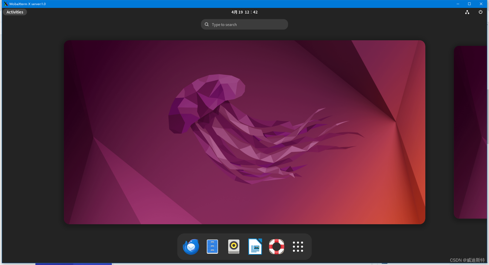The width and height of the screenshot is (489, 265).
Task: Close the MobaXterm X server window
Action: [481, 4]
